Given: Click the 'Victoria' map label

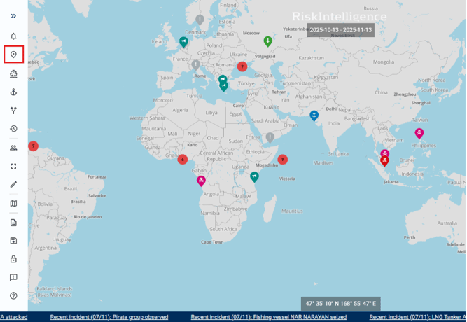Looking at the screenshot, I should click(x=287, y=178).
